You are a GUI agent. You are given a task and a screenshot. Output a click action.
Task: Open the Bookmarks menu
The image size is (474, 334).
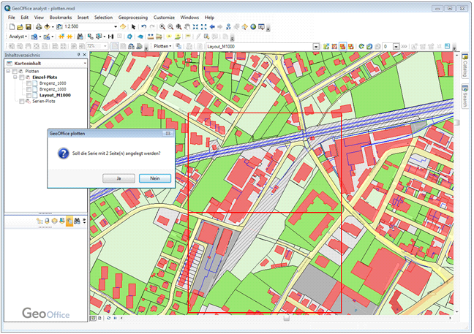(60, 17)
